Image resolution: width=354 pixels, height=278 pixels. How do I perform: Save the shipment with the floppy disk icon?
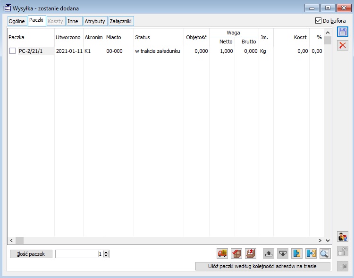pyautogui.click(x=343, y=32)
